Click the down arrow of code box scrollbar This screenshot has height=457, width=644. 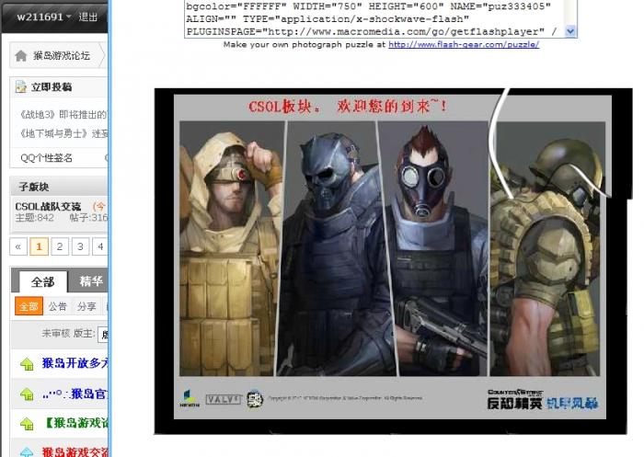click(570, 31)
